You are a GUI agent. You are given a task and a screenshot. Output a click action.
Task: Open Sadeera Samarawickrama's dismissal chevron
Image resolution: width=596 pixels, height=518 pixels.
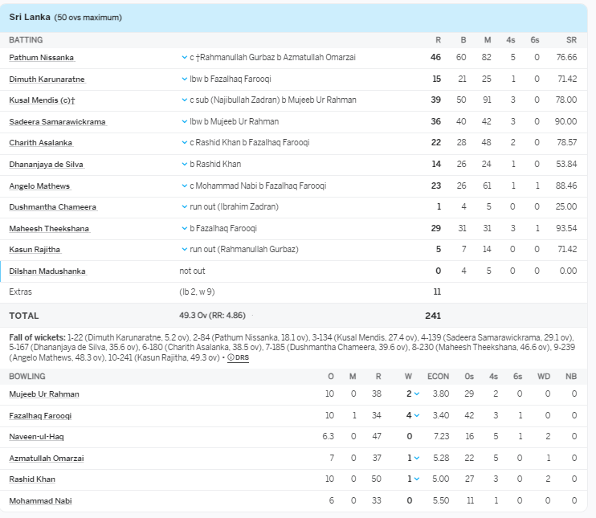point(185,122)
